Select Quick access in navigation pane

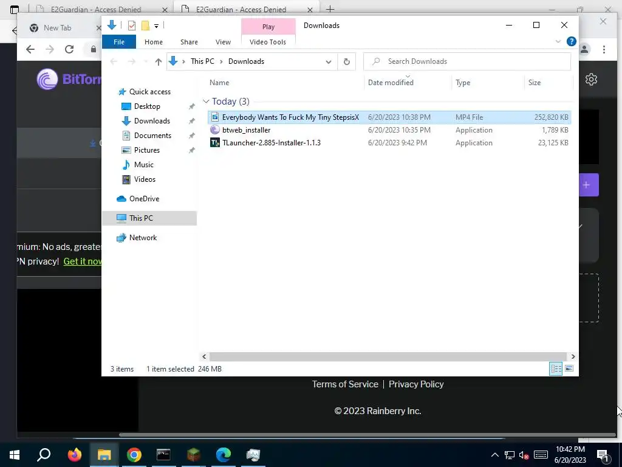pyautogui.click(x=149, y=92)
